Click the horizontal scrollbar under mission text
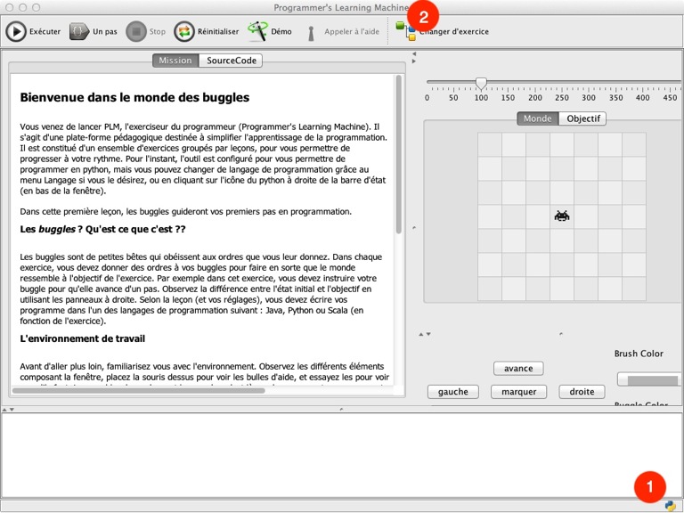Image resolution: width=684 pixels, height=513 pixels. pos(138,391)
